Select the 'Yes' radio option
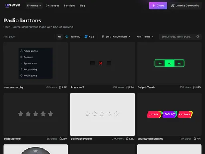205x154 pixels. tap(160, 63)
